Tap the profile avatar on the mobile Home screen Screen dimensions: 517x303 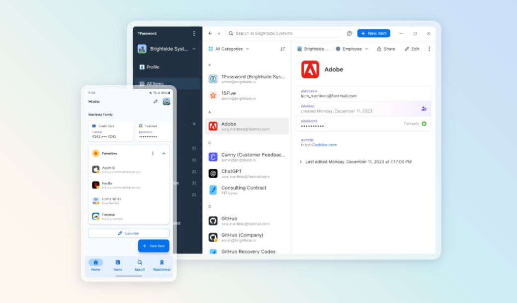pos(166,101)
